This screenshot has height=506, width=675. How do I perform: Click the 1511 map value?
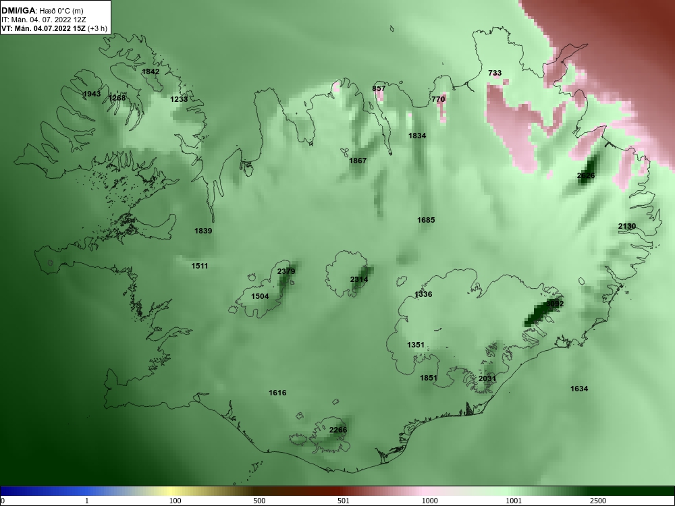click(x=200, y=266)
